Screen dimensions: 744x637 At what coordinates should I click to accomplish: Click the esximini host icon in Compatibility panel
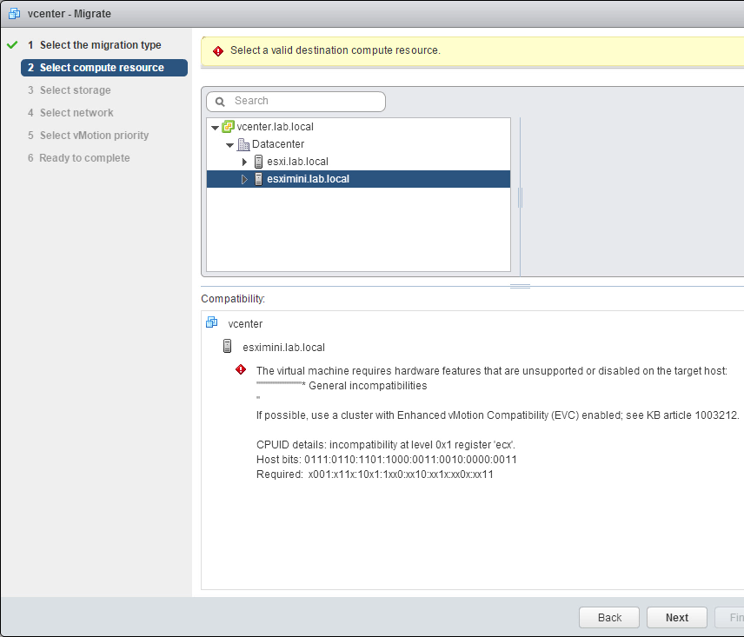(227, 346)
